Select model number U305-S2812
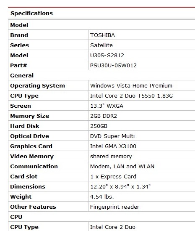Screen dimensions: 195x231 (x=107, y=56)
